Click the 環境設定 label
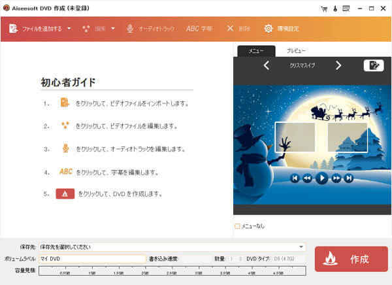The height and width of the screenshot is (285, 392). 288,29
